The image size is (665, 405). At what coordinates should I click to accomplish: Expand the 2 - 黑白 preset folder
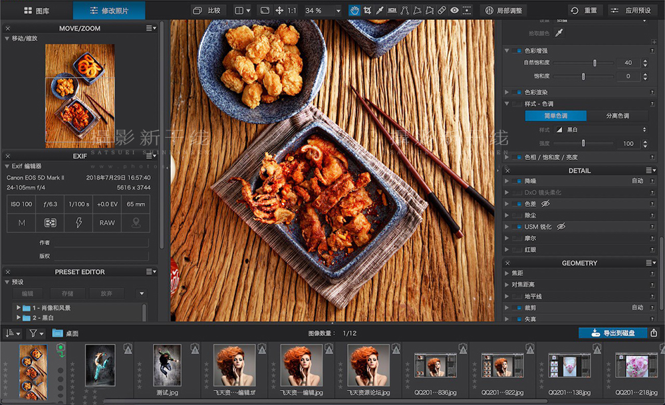point(19,317)
